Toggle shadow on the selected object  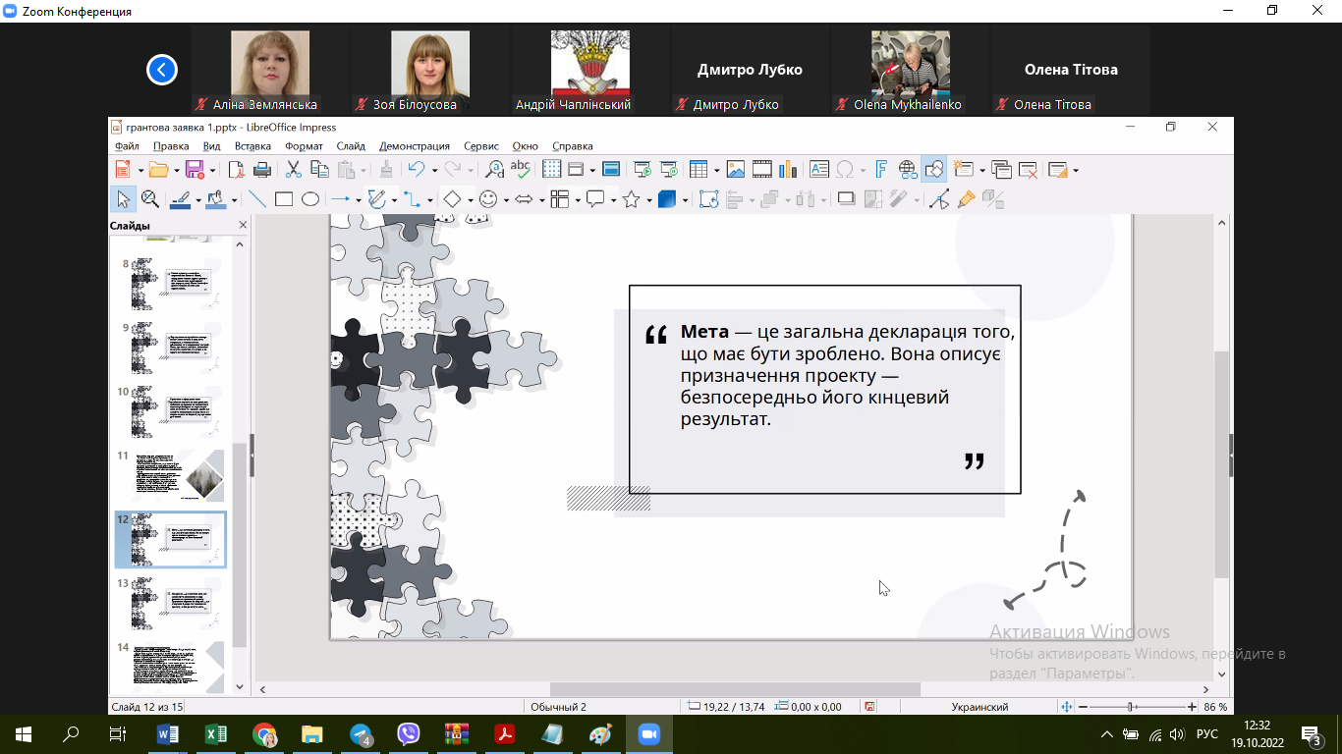(846, 199)
